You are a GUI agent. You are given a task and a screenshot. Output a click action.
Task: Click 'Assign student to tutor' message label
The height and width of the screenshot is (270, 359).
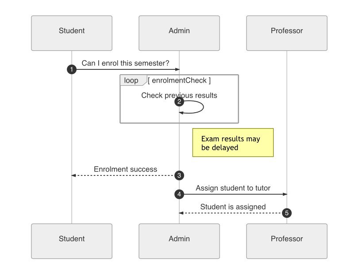pyautogui.click(x=233, y=188)
